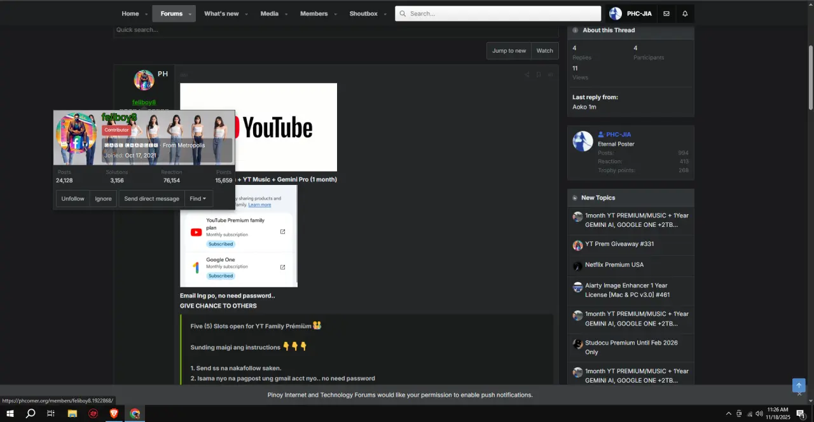Click the scroll-to-top arrow button
Viewport: 814px width, 422px height.
799,385
